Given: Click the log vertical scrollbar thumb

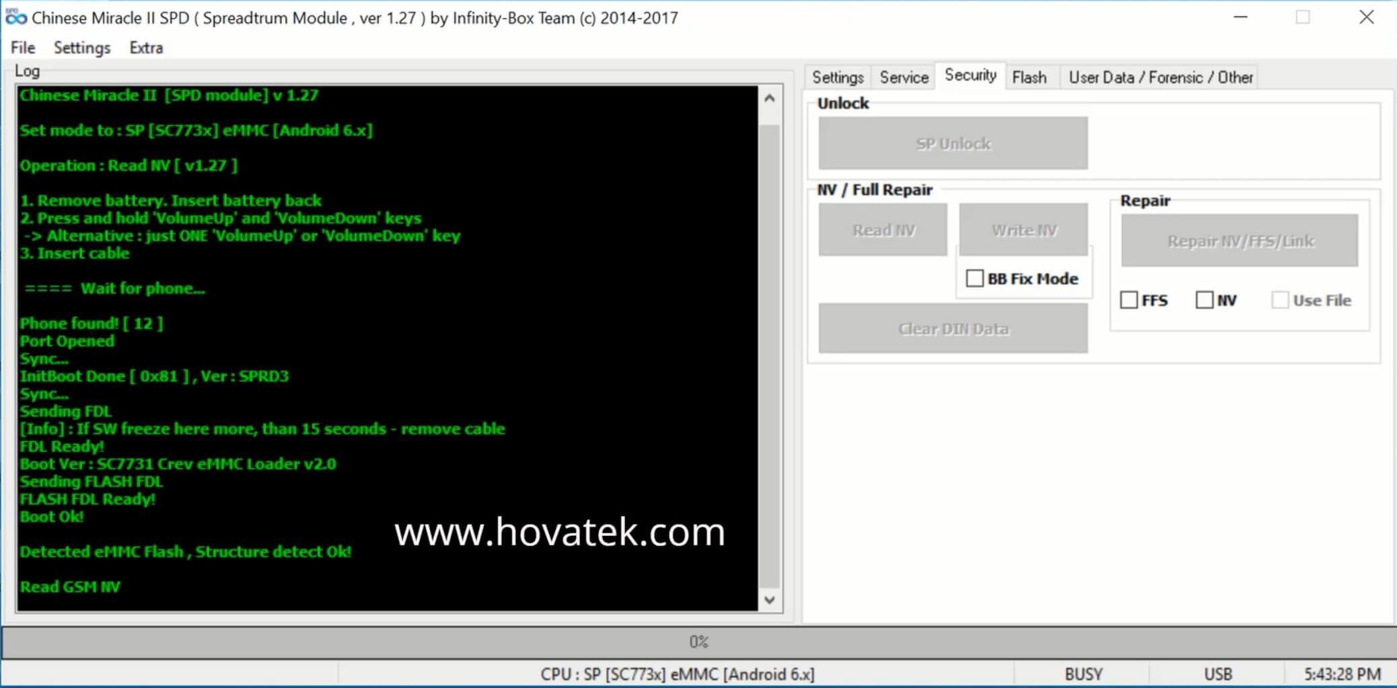Looking at the screenshot, I should click(x=770, y=356).
